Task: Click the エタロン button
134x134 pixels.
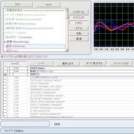Action: point(79,23)
